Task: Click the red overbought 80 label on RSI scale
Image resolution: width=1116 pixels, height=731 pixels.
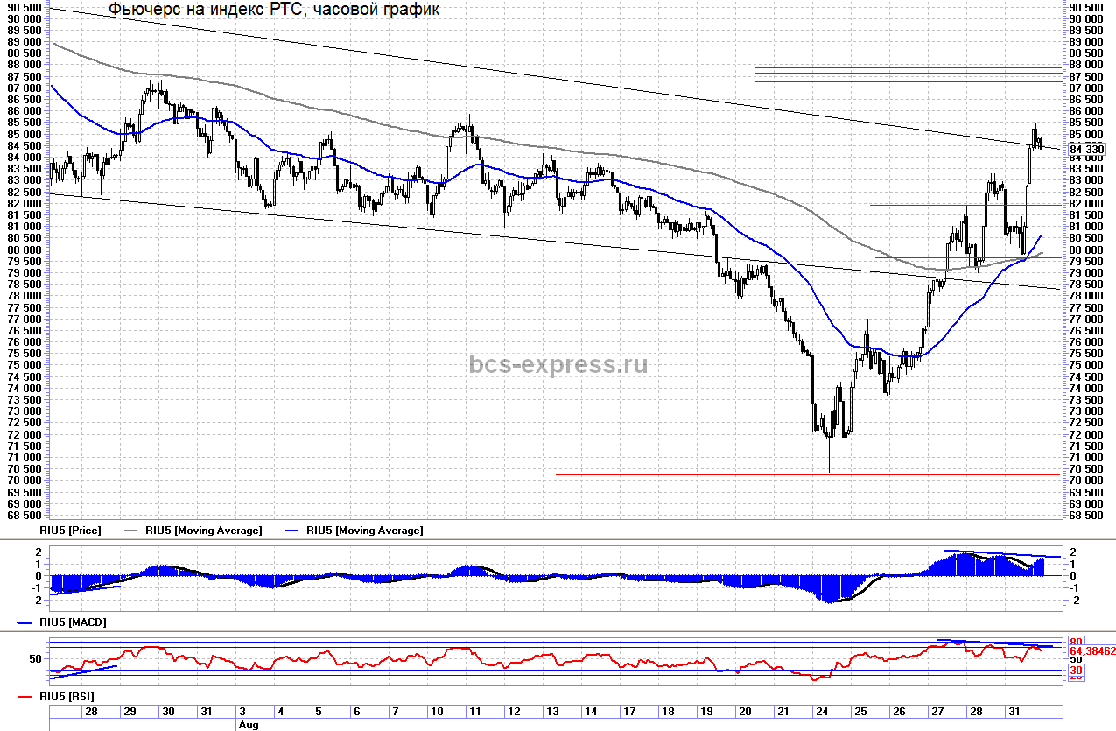Action: [x=1076, y=642]
